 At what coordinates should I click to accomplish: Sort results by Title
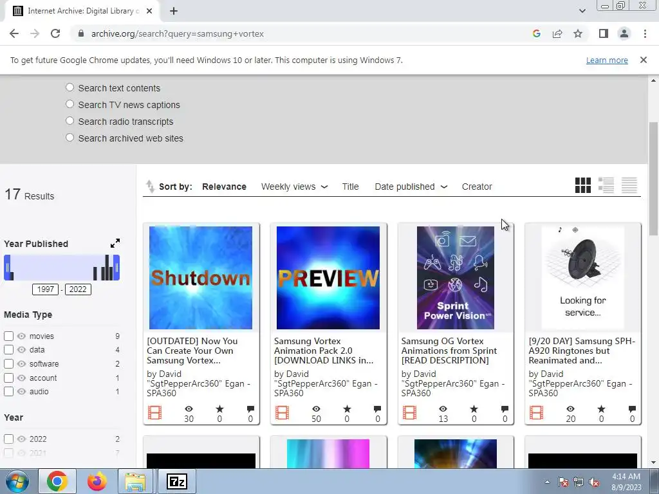pyautogui.click(x=350, y=187)
